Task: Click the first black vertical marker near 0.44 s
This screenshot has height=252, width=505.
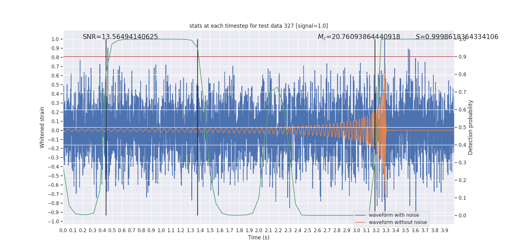Action: pyautogui.click(x=106, y=127)
